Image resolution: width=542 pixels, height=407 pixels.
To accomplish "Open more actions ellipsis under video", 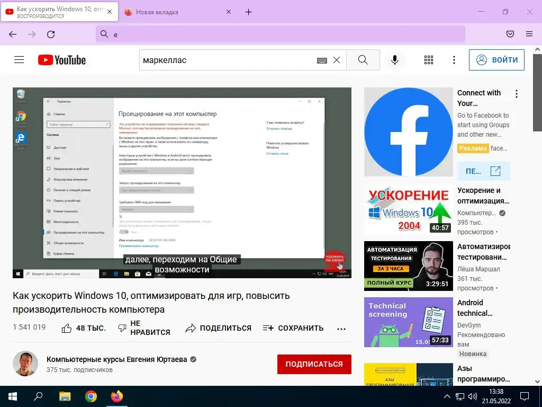I will 341,329.
